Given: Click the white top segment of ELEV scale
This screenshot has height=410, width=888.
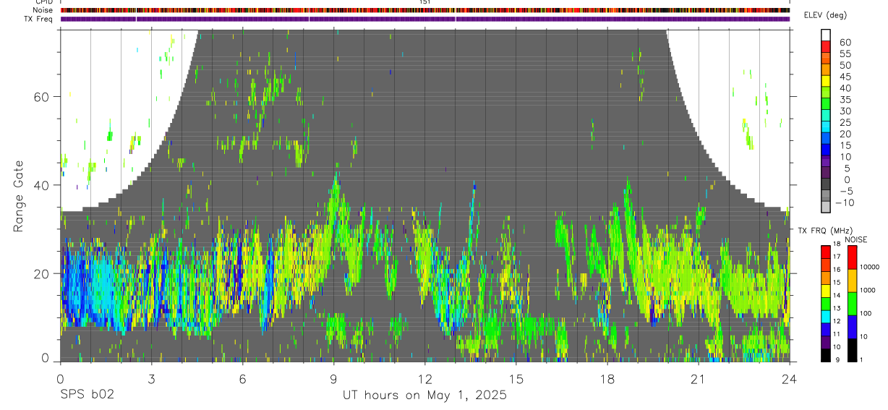Looking at the screenshot, I should [x=827, y=33].
